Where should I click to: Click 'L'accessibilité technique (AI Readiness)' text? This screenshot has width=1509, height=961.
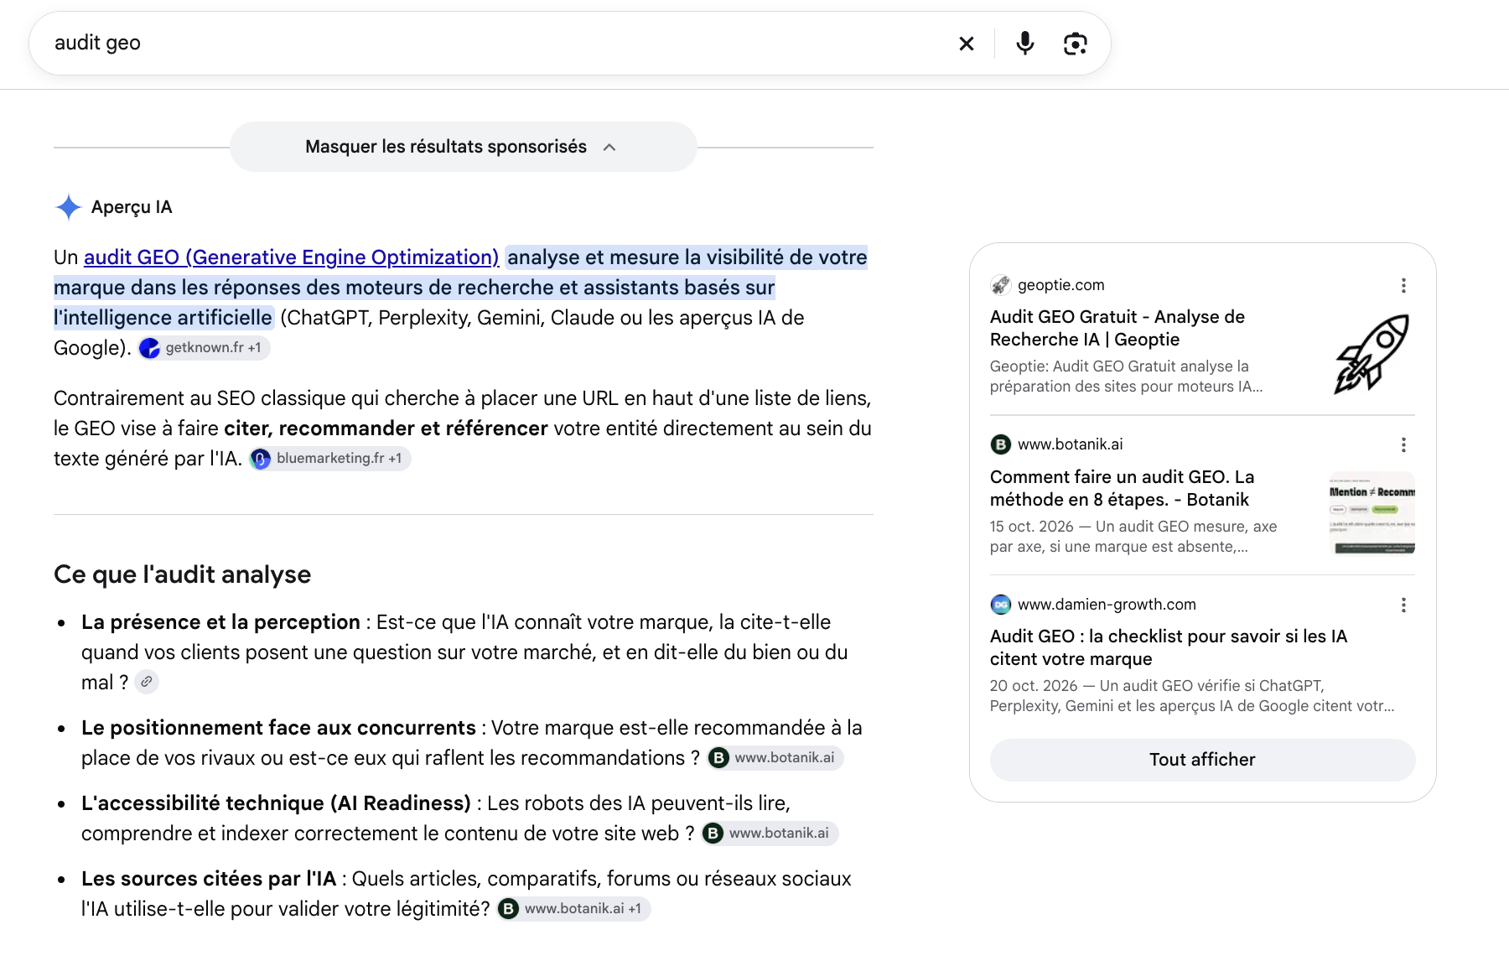(276, 803)
